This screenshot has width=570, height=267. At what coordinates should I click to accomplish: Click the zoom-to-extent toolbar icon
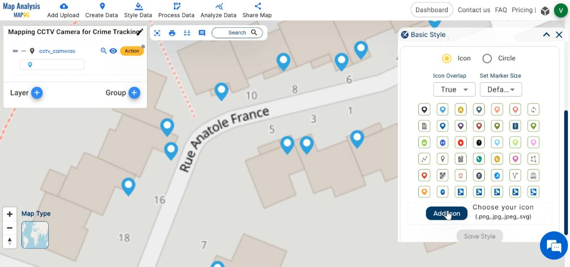tap(157, 33)
